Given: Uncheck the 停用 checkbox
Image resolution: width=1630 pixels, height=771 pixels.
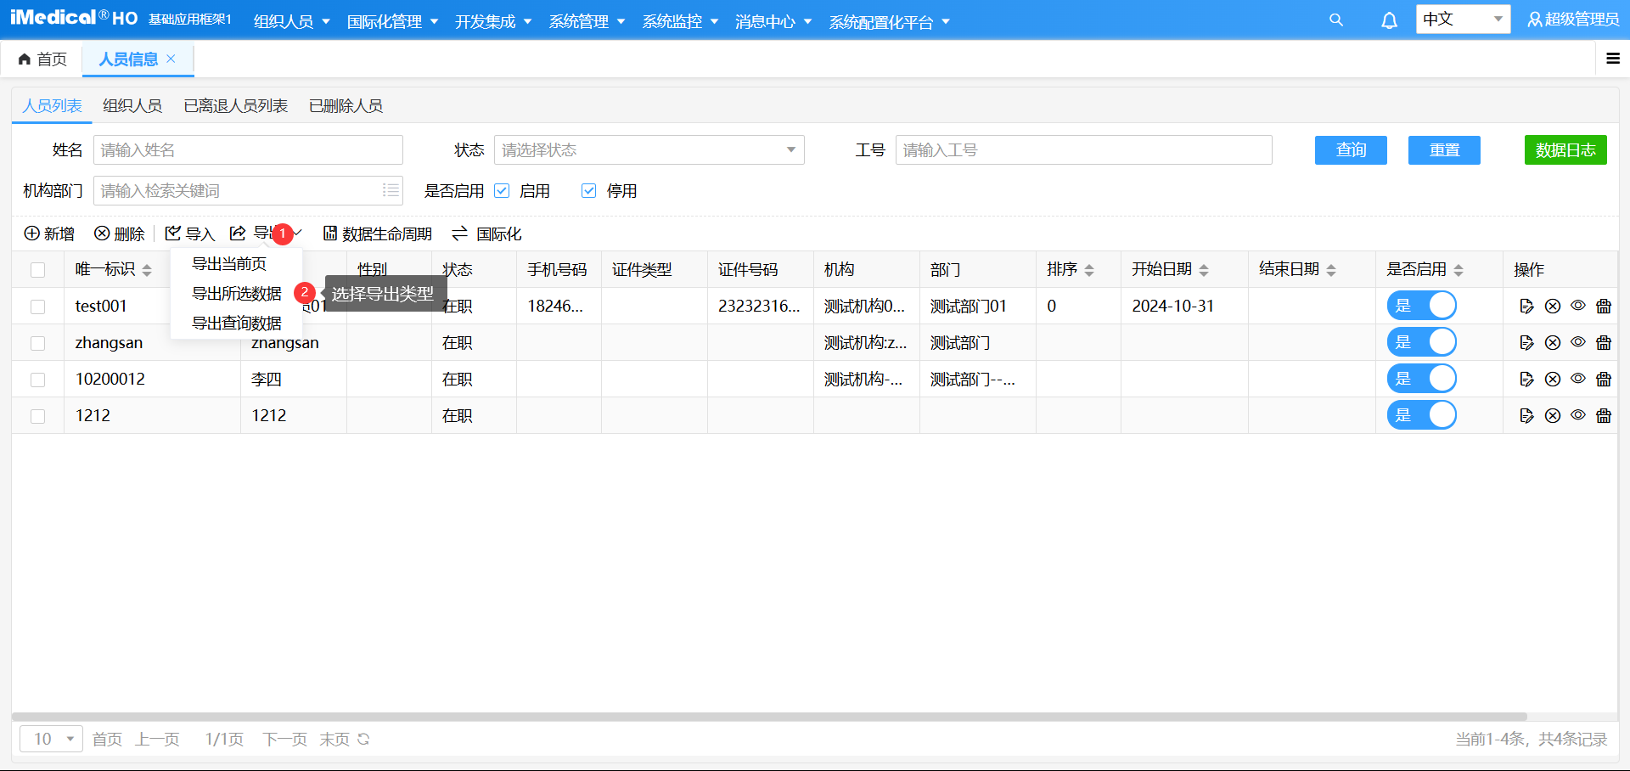Looking at the screenshot, I should click(x=588, y=191).
